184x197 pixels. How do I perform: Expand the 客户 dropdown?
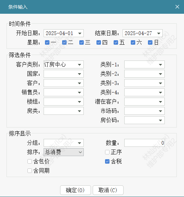click(79, 83)
